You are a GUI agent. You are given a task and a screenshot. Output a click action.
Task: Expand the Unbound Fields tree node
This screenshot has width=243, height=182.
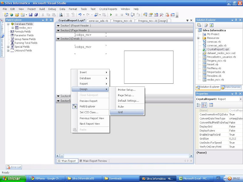pyautogui.click(x=8, y=50)
